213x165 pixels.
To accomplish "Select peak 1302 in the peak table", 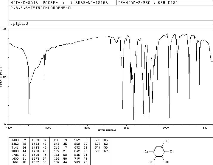I will coord(35,162).
